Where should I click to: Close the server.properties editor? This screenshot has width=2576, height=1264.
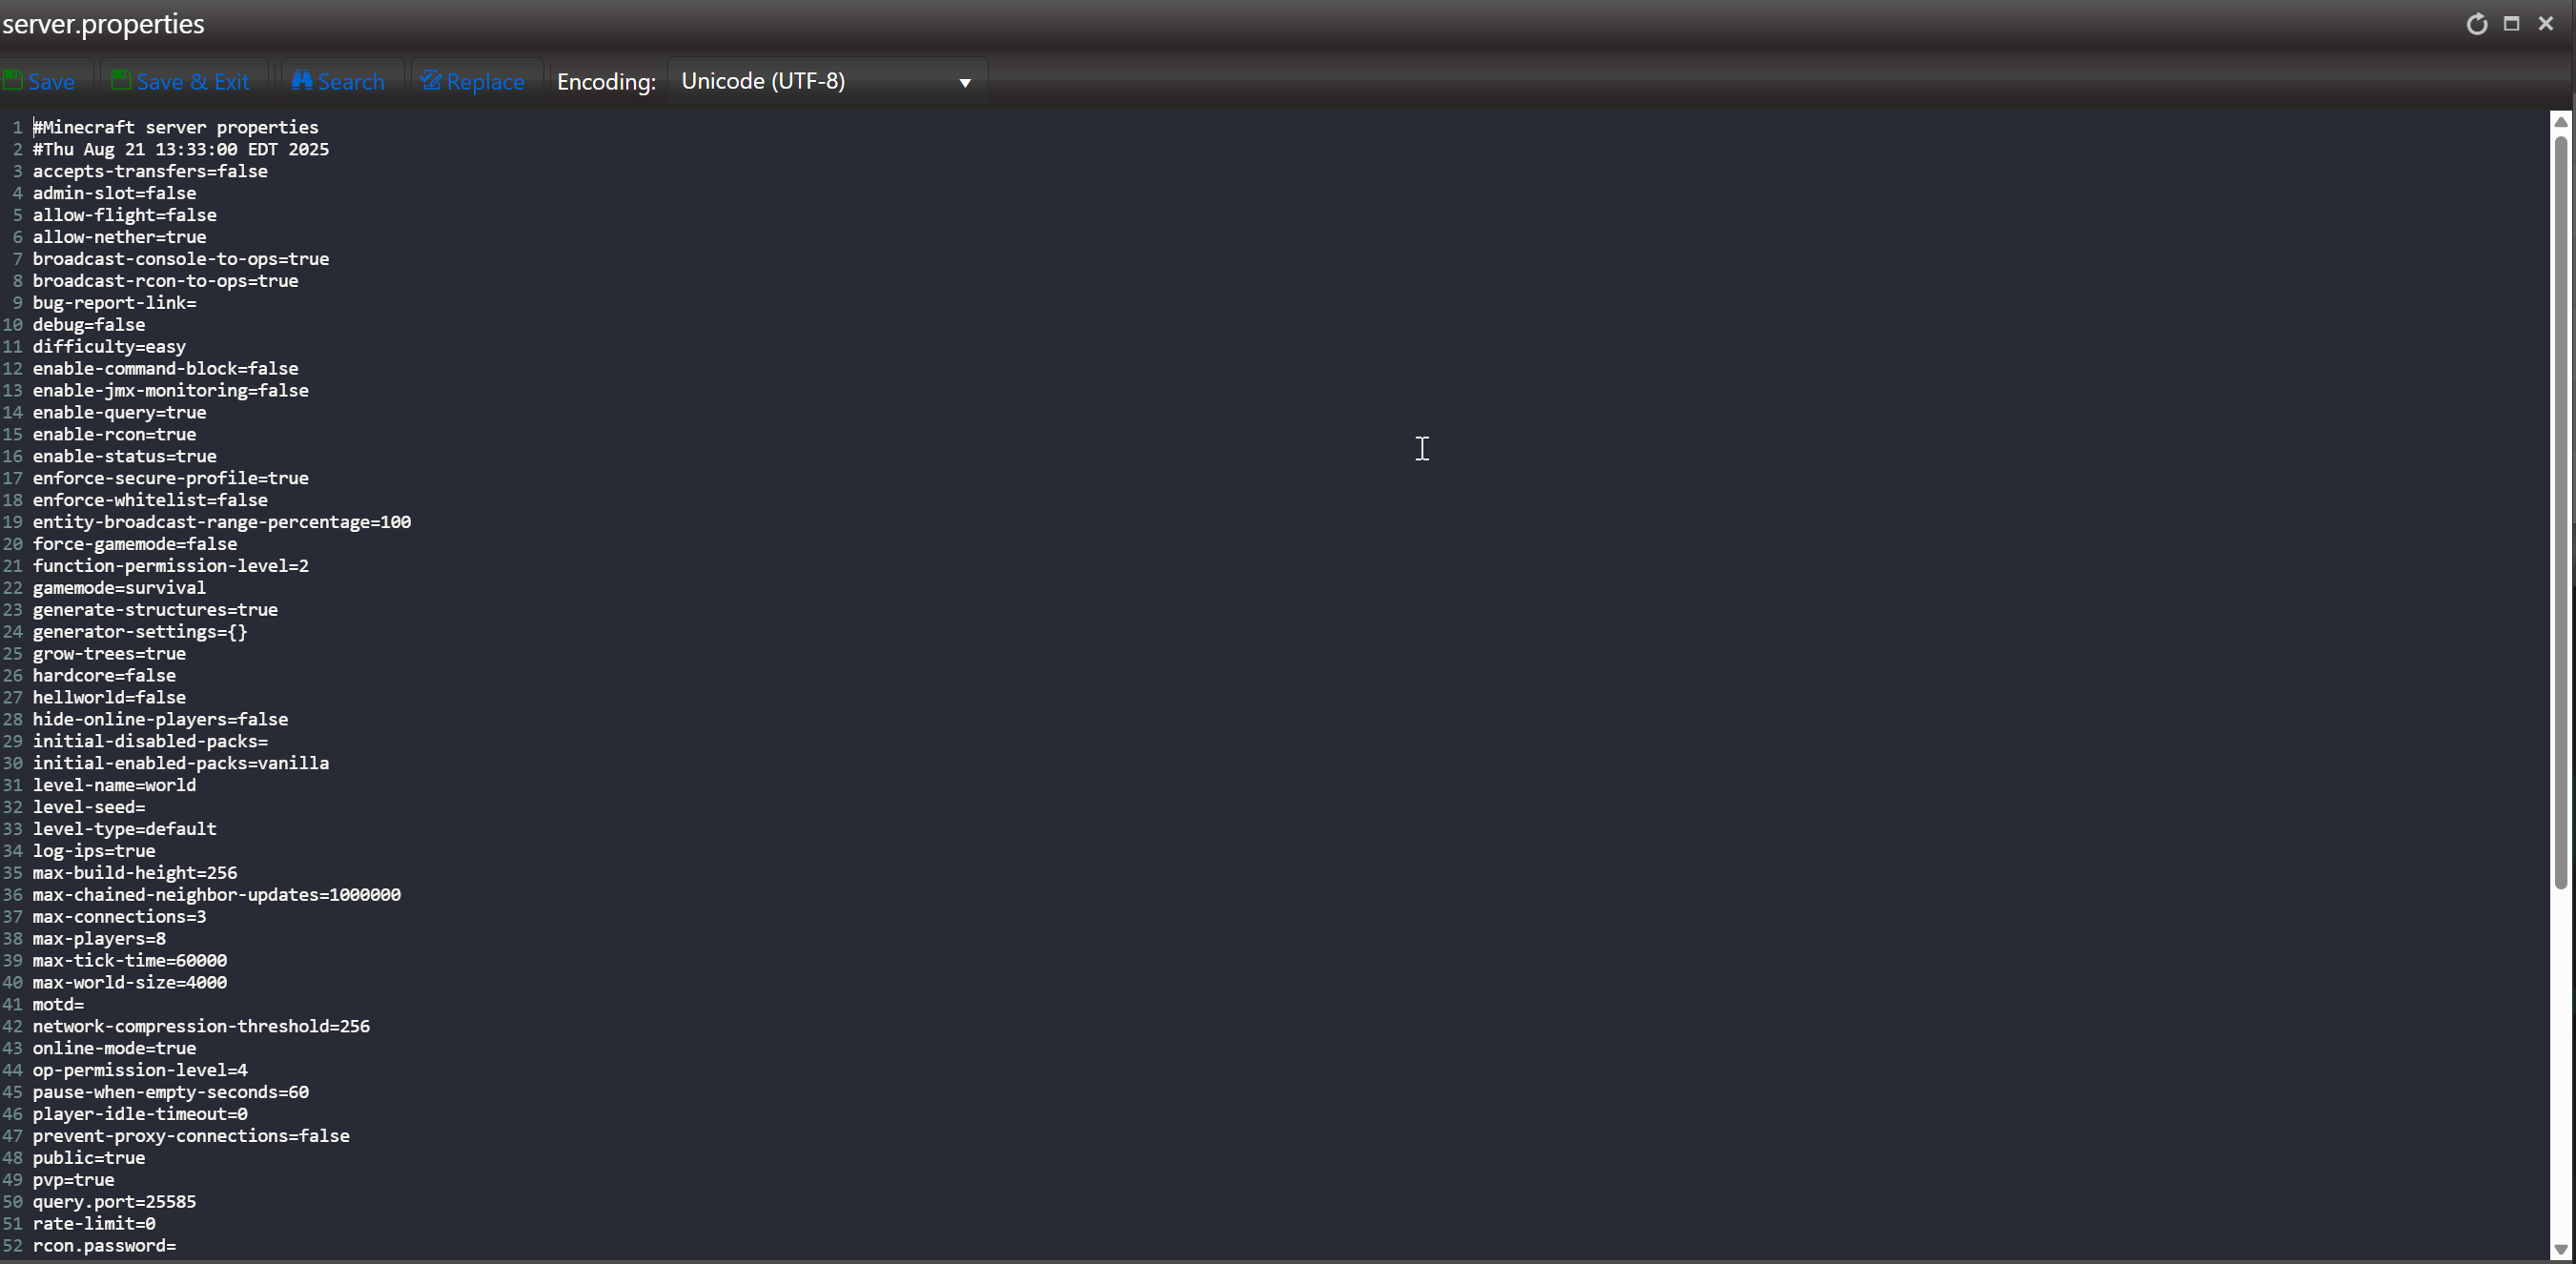click(2546, 24)
